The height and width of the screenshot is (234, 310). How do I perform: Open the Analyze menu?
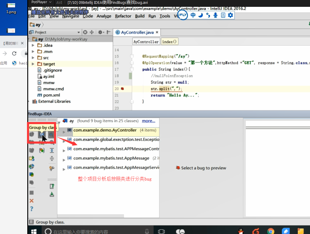point(104,16)
